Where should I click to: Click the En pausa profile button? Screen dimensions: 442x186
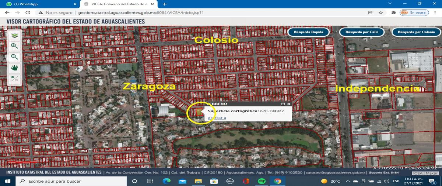click(414, 12)
